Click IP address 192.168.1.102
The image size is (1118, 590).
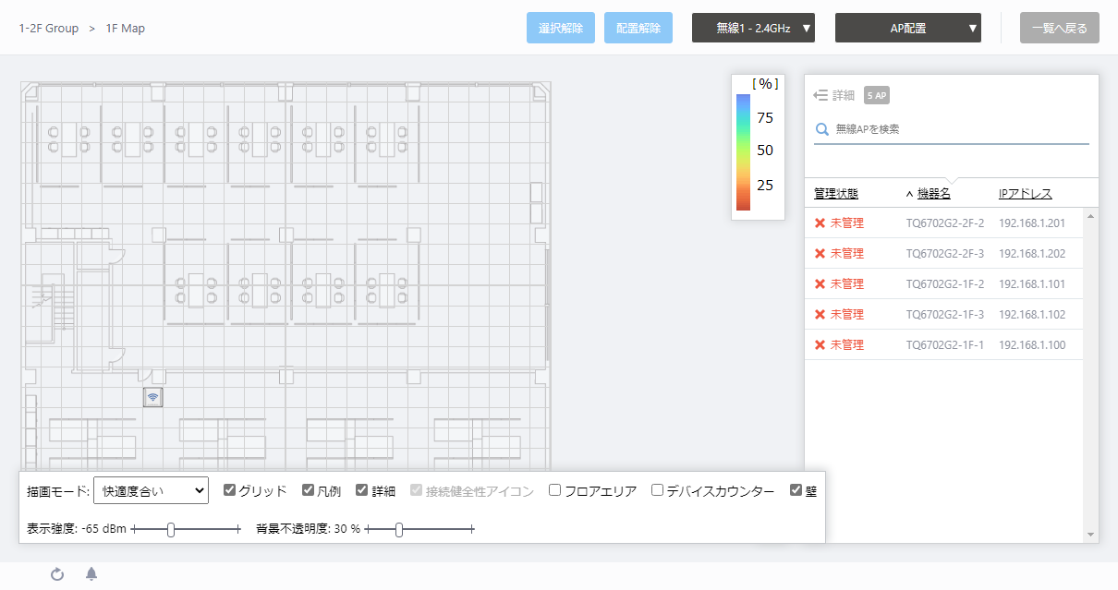pyautogui.click(x=1032, y=315)
